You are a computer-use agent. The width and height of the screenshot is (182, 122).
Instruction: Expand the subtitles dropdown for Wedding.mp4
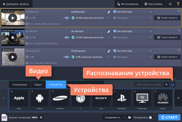(x=132, y=12)
